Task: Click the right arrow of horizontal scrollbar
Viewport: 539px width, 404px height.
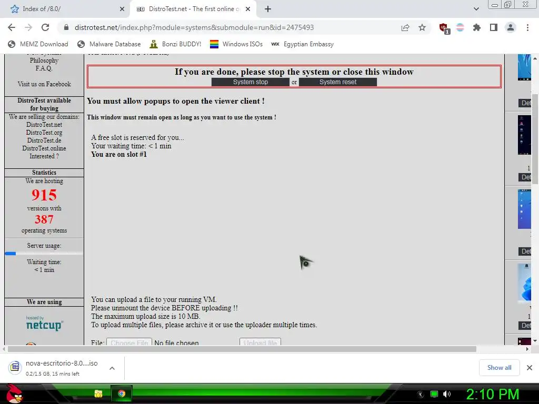Action: [x=527, y=349]
